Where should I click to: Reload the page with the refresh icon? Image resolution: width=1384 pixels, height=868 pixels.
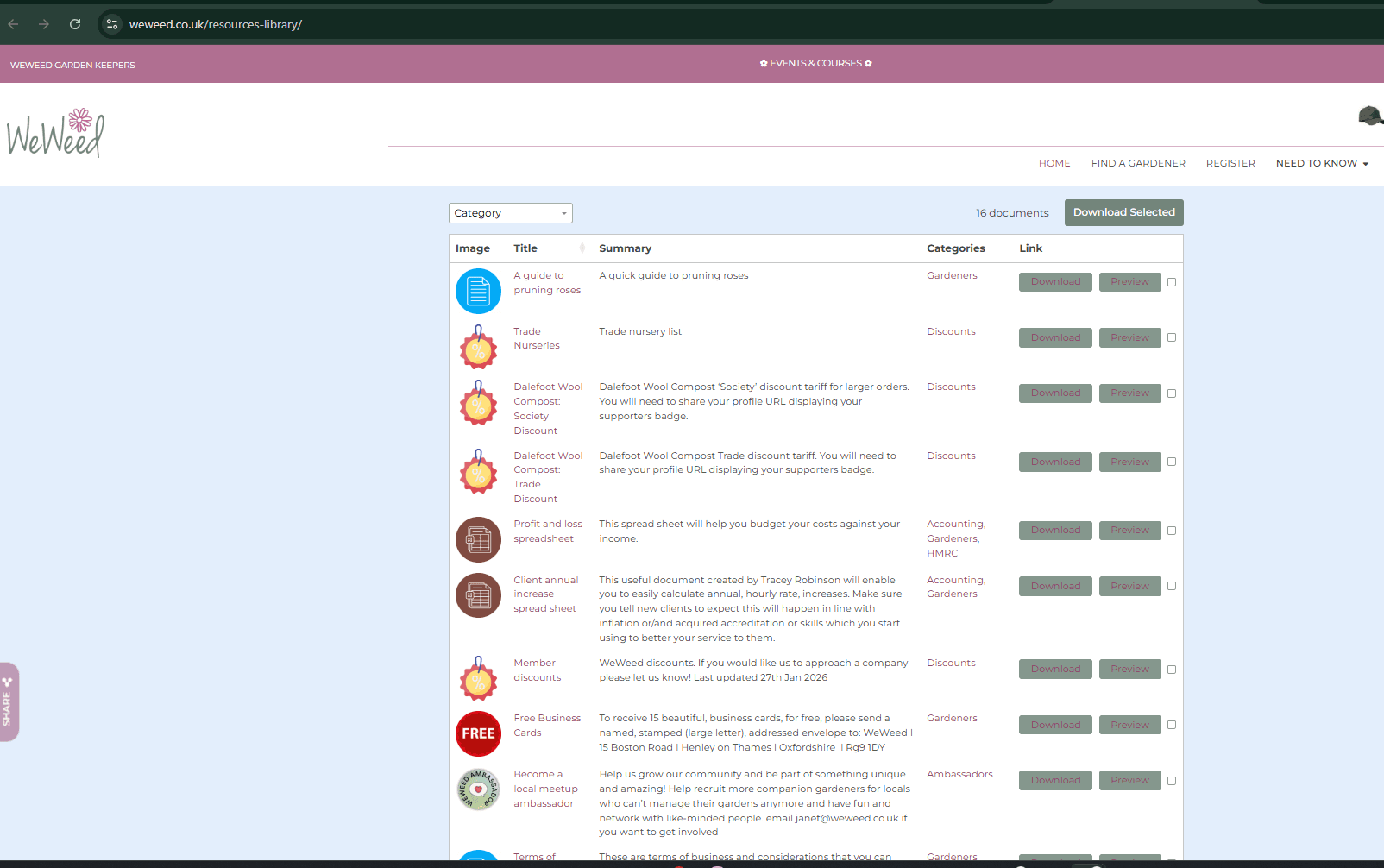pos(75,24)
